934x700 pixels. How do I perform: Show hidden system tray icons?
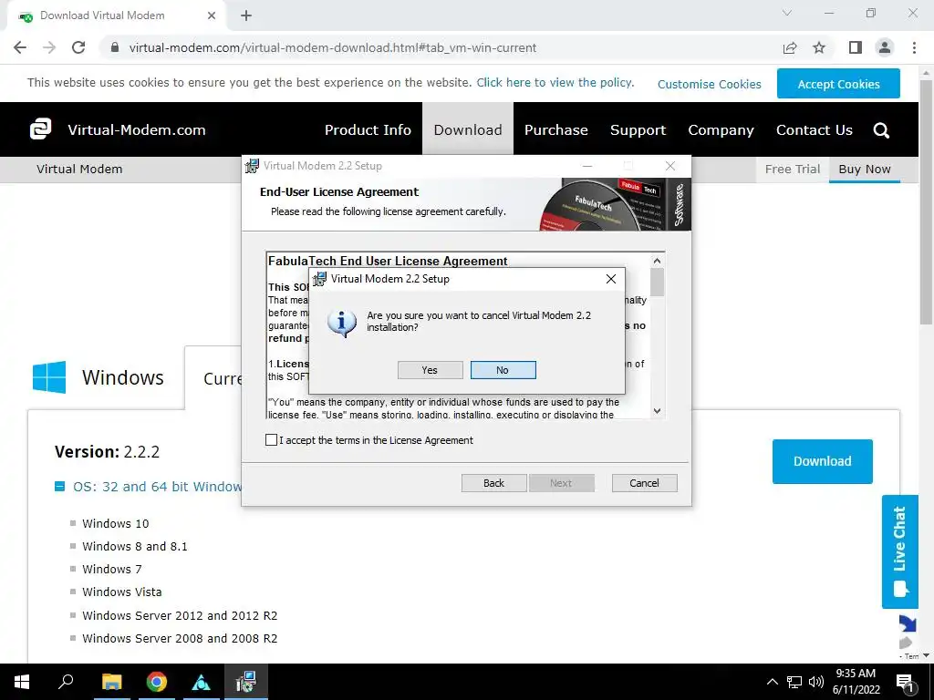[x=772, y=682]
